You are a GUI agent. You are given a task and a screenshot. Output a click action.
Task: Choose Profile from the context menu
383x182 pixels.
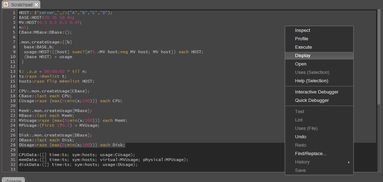[319, 38]
